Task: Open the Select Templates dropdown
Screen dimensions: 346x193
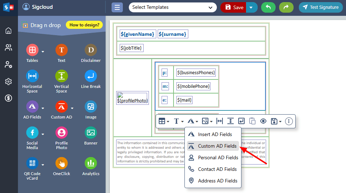Action: click(172, 7)
